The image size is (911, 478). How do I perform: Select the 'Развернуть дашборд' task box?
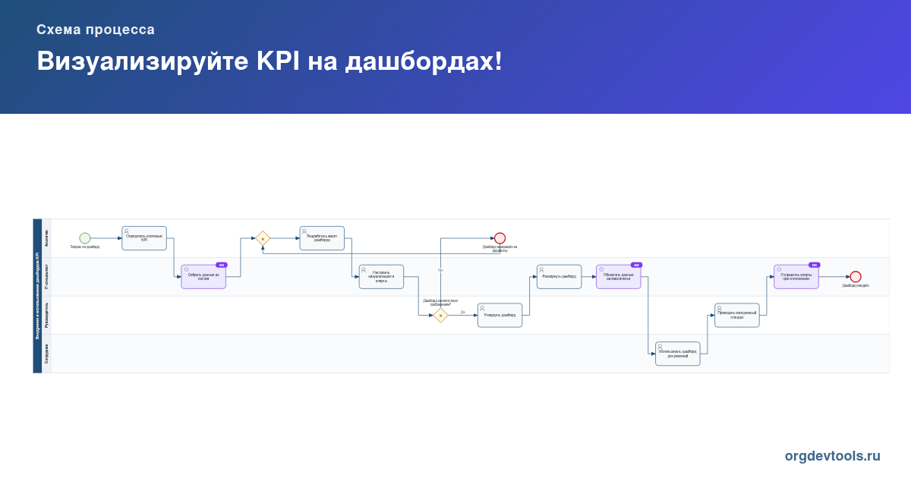tap(559, 277)
